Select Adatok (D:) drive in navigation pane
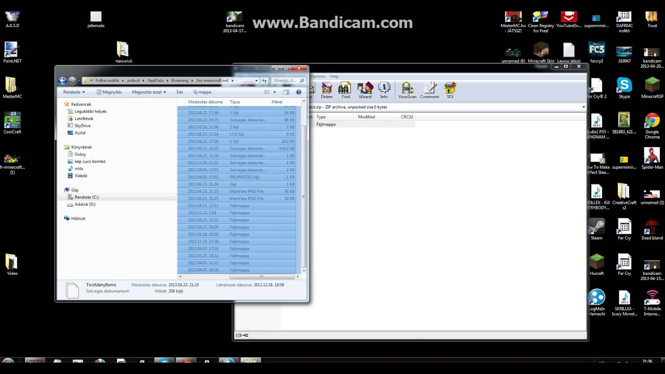The image size is (665, 374). tap(85, 204)
